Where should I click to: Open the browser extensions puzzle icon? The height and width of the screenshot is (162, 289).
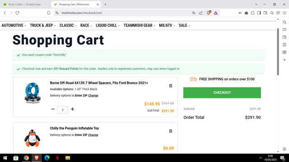[x=253, y=13]
